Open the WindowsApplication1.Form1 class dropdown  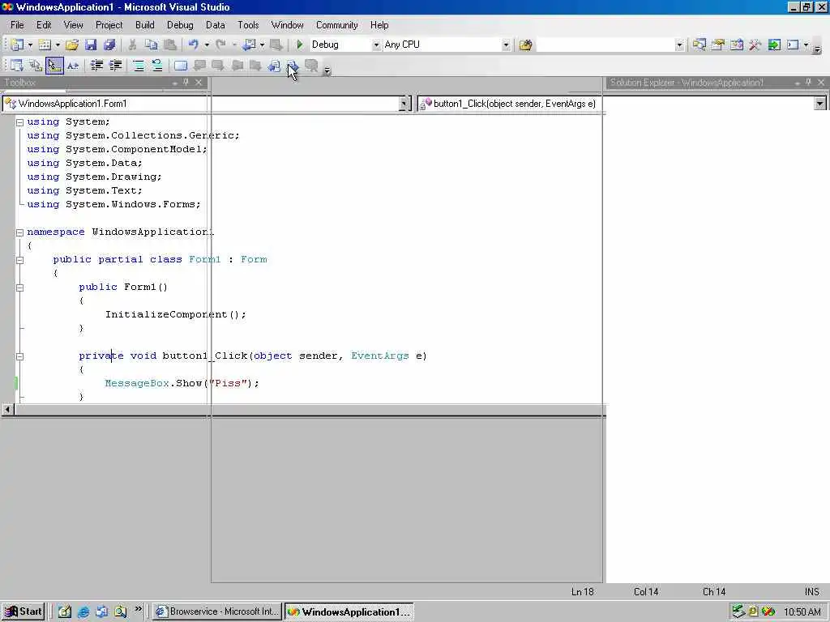(x=405, y=104)
